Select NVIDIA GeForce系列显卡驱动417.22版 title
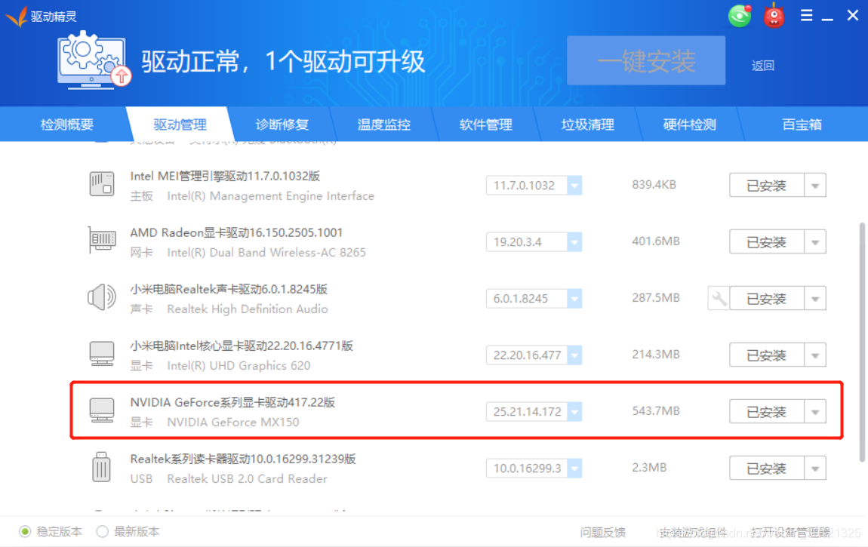This screenshot has width=868, height=547. click(x=232, y=402)
